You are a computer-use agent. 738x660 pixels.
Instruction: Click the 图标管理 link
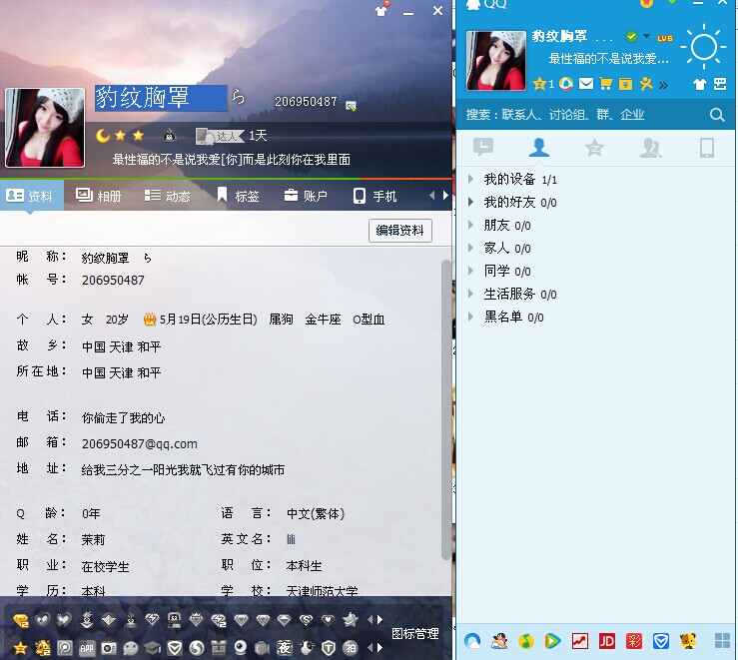(x=415, y=634)
